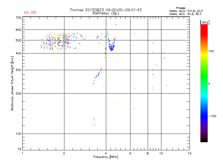Image resolution: width=223 pixels, height=167 pixels.
Task: Click the y-axis label '400'
Action: (18, 53)
